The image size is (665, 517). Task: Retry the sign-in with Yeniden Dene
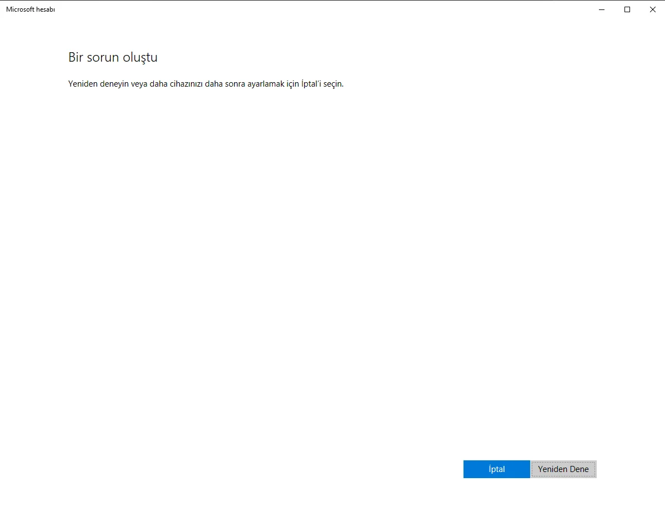click(563, 469)
